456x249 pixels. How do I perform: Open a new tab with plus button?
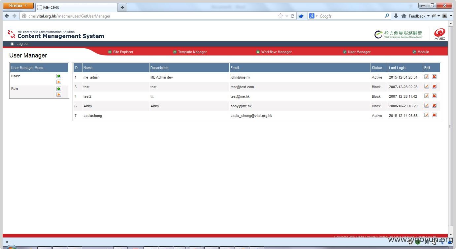point(122,7)
